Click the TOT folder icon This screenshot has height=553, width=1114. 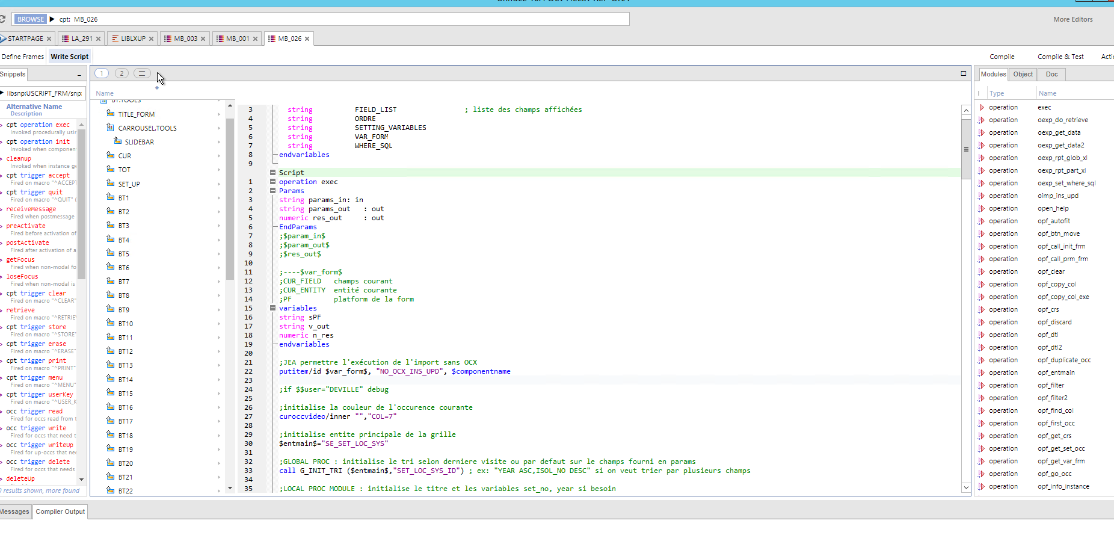point(111,169)
